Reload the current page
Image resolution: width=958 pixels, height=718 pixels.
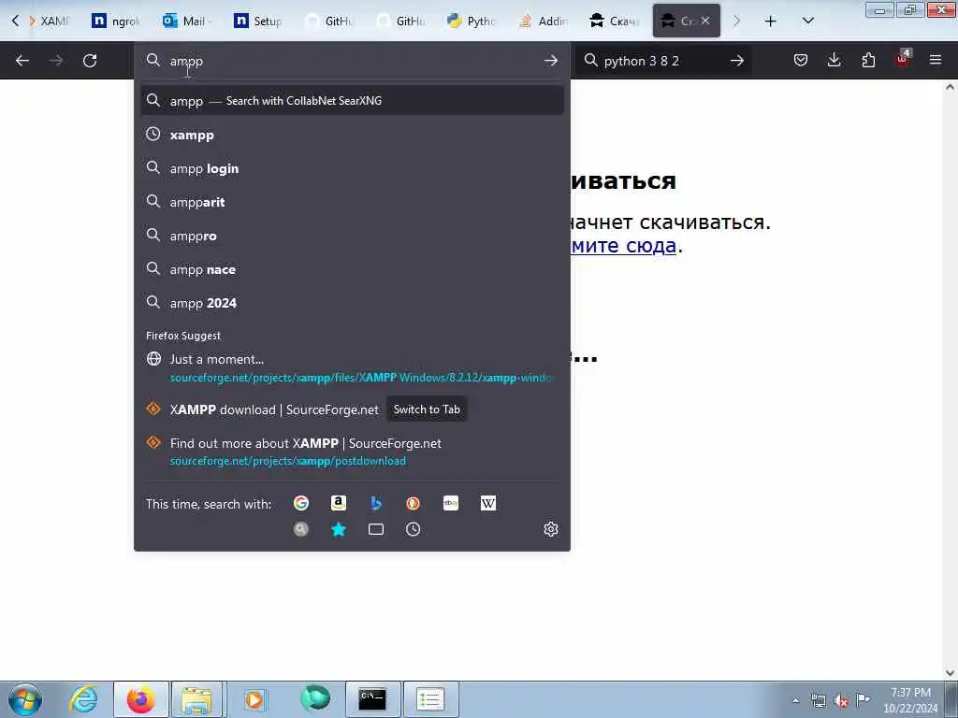(x=90, y=61)
